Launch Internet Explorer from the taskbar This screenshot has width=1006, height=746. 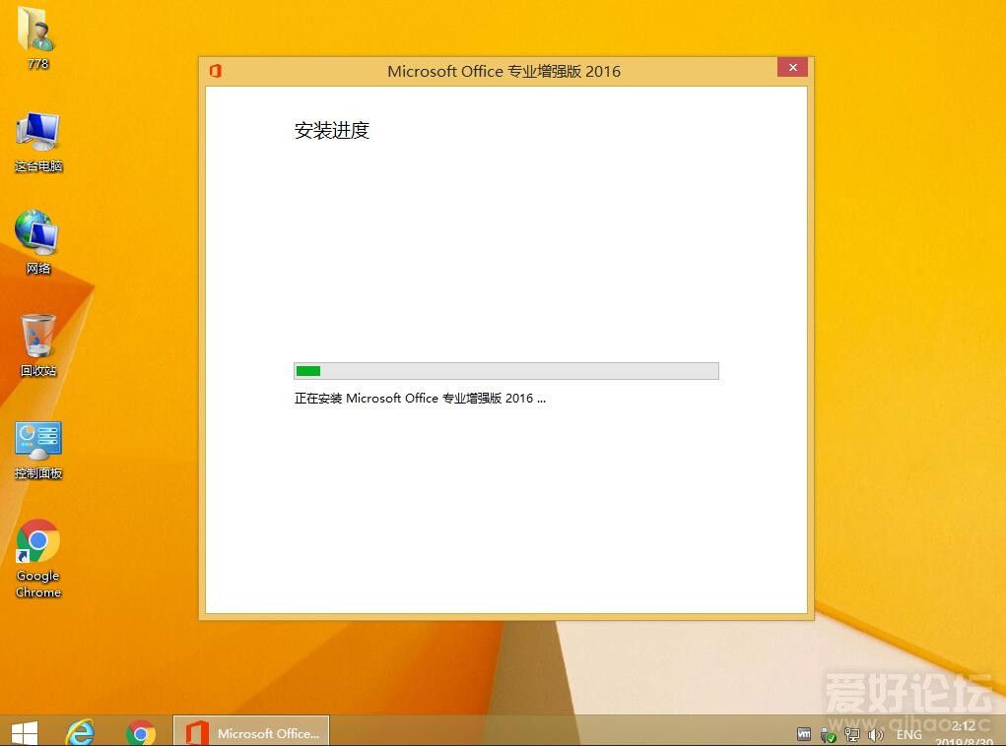coord(80,732)
